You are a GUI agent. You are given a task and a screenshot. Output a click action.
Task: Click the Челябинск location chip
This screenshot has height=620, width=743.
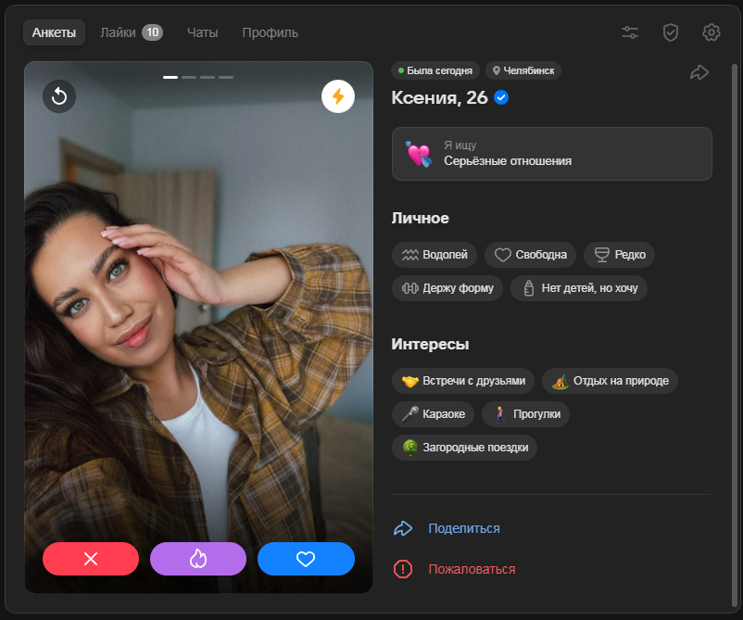[x=523, y=70]
